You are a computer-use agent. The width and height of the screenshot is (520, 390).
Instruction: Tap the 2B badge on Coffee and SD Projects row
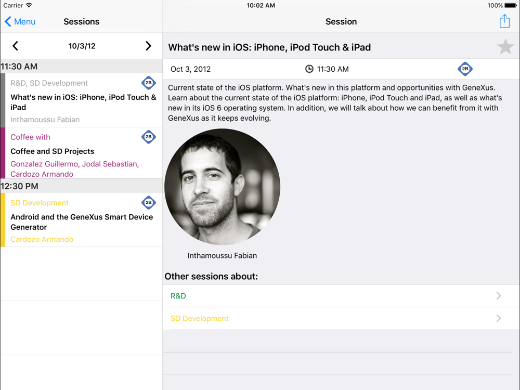(149, 137)
